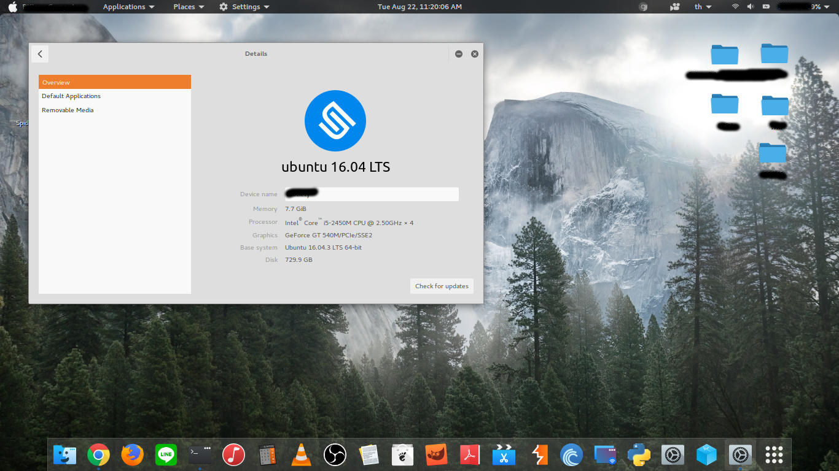The image size is (839, 471).
Task: Open the LINE messenger dock icon
Action: coord(166,455)
